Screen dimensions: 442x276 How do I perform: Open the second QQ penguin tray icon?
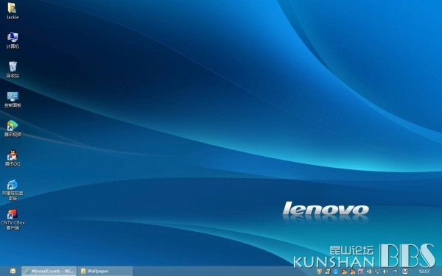(x=353, y=272)
